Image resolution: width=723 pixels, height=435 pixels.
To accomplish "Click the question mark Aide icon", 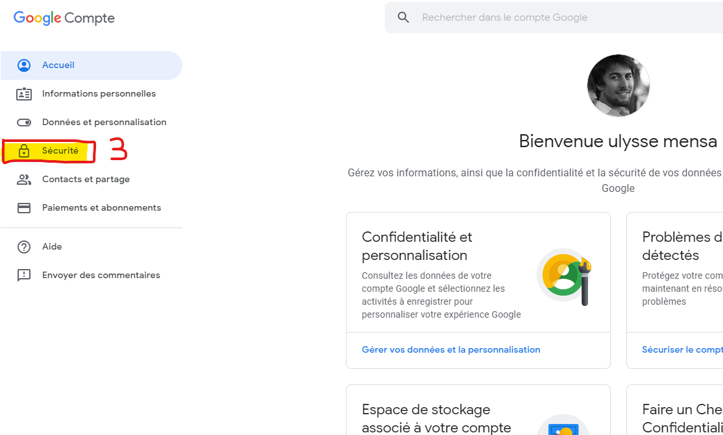I will (x=24, y=247).
